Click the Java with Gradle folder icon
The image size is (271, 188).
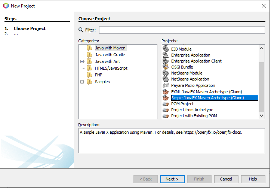(89, 55)
